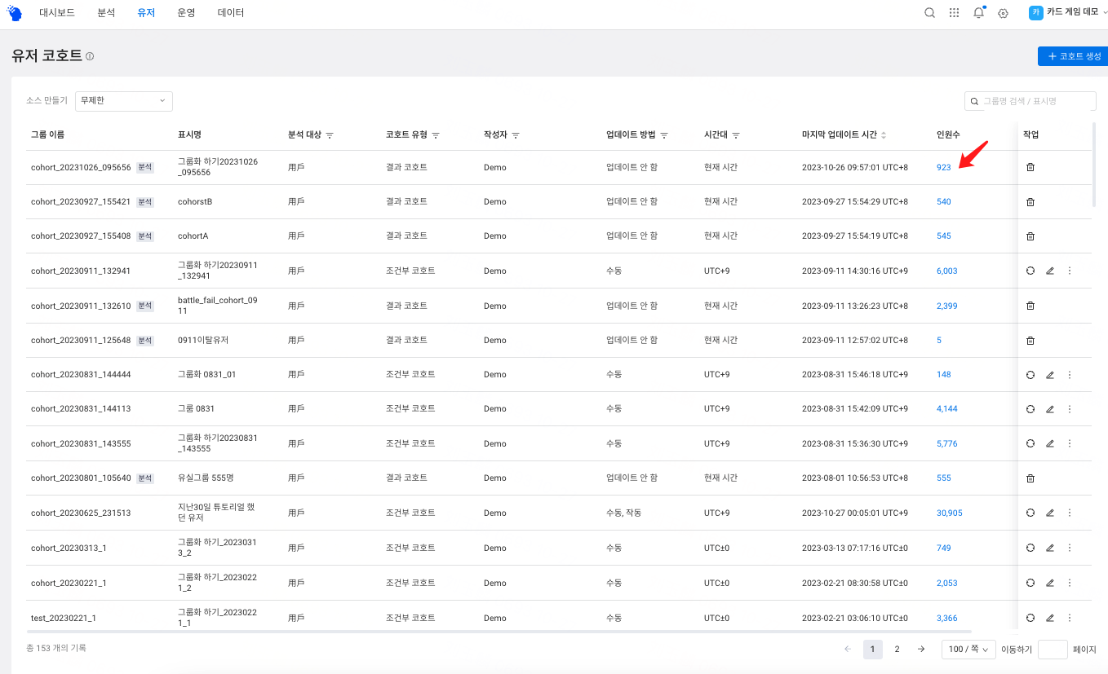
Task: Click timestamp 2023-03-13 07:17:16 UTC±0
Action: [855, 548]
